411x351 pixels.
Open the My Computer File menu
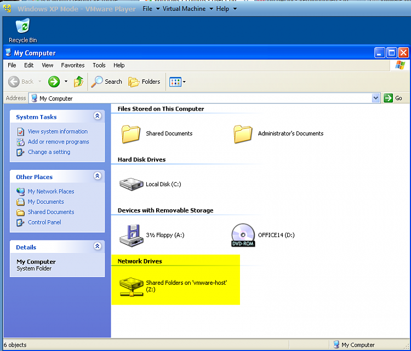click(x=12, y=65)
